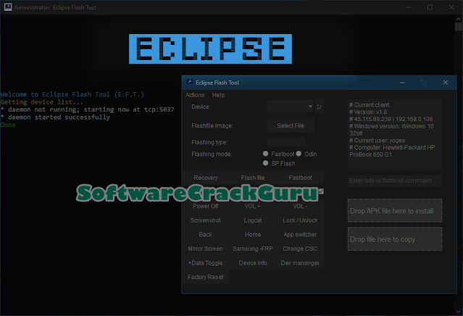Click the Screenshot button
Viewport: 463px width, 316px height.
click(x=206, y=220)
